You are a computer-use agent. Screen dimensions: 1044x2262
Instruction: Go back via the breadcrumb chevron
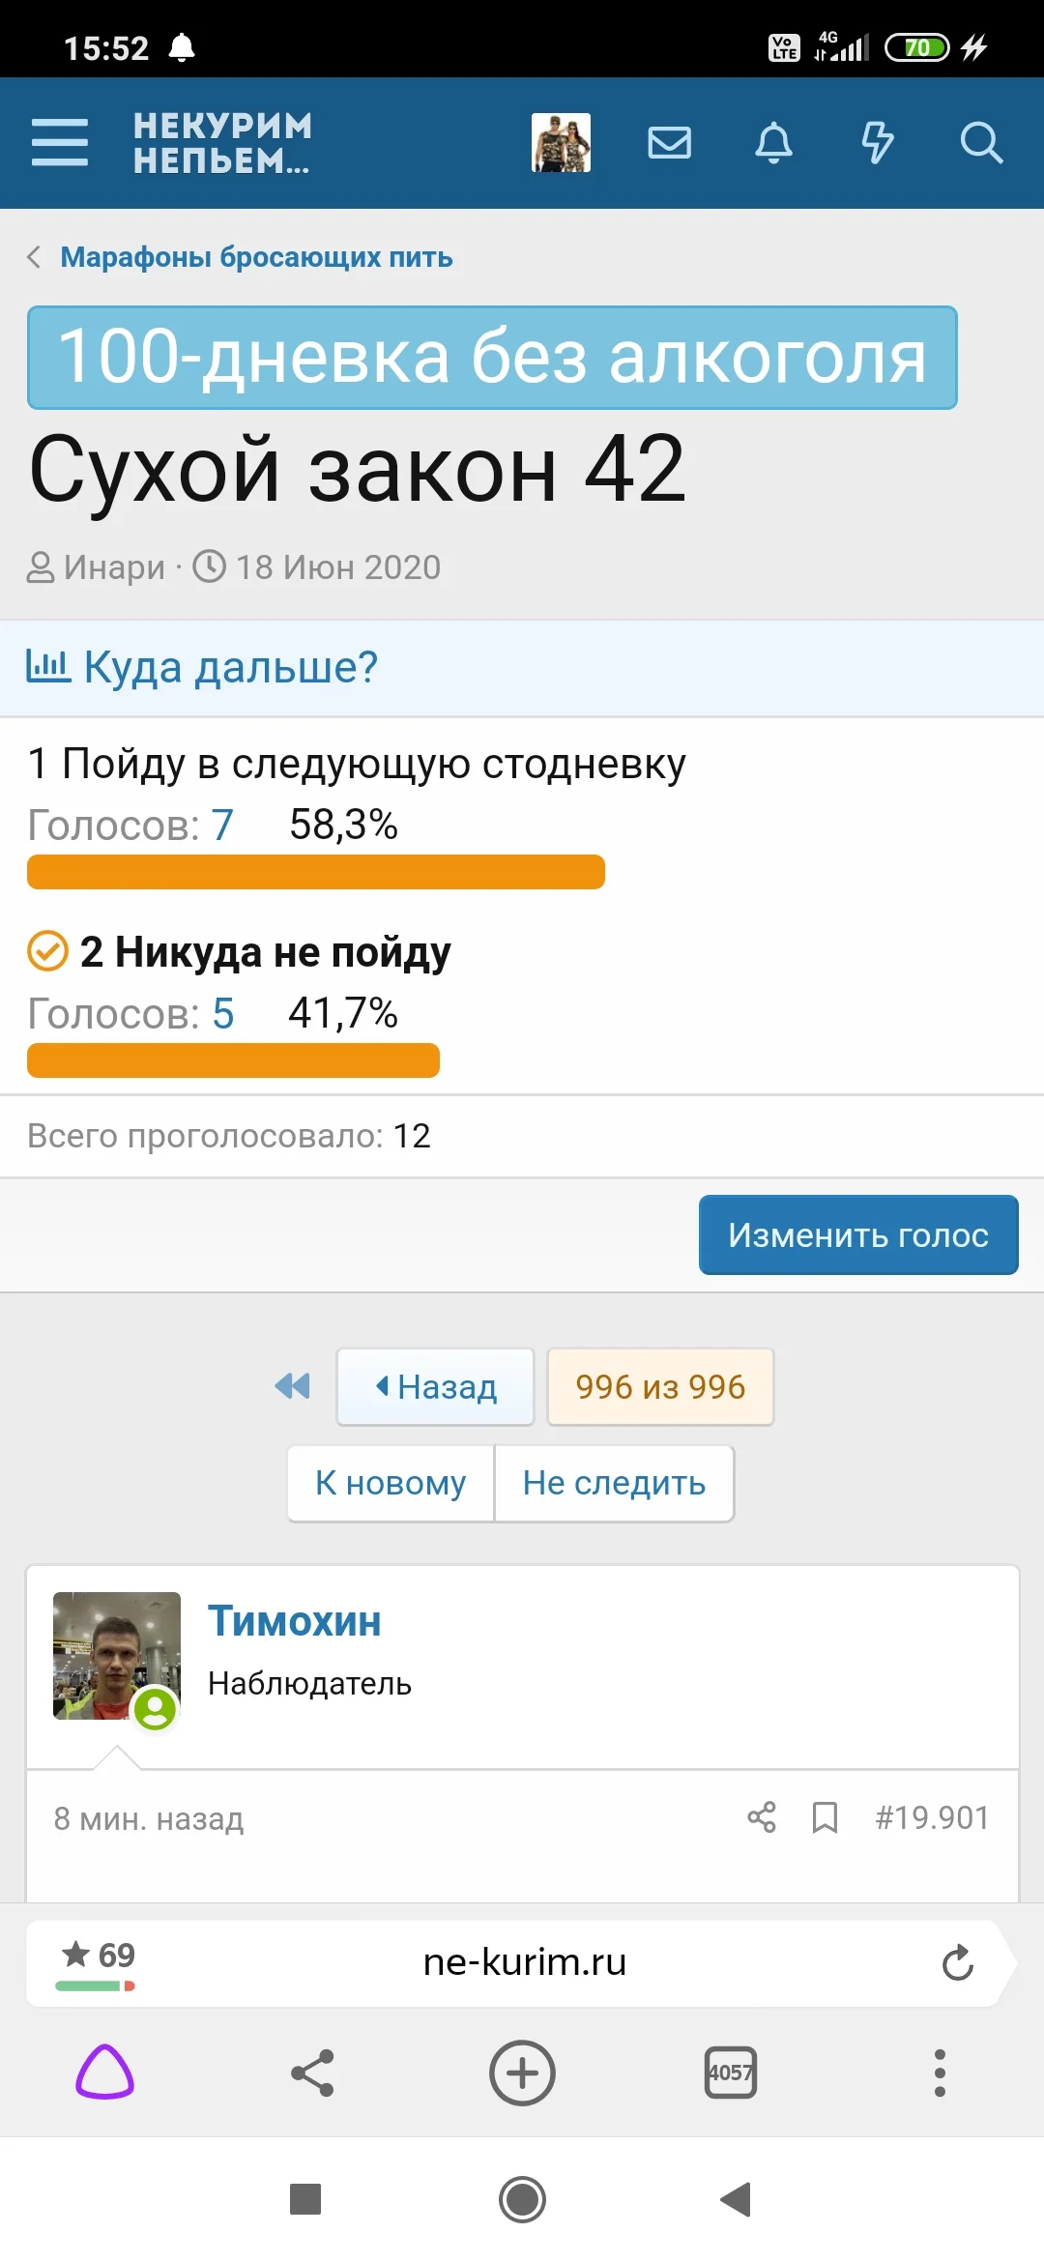coord(34,257)
